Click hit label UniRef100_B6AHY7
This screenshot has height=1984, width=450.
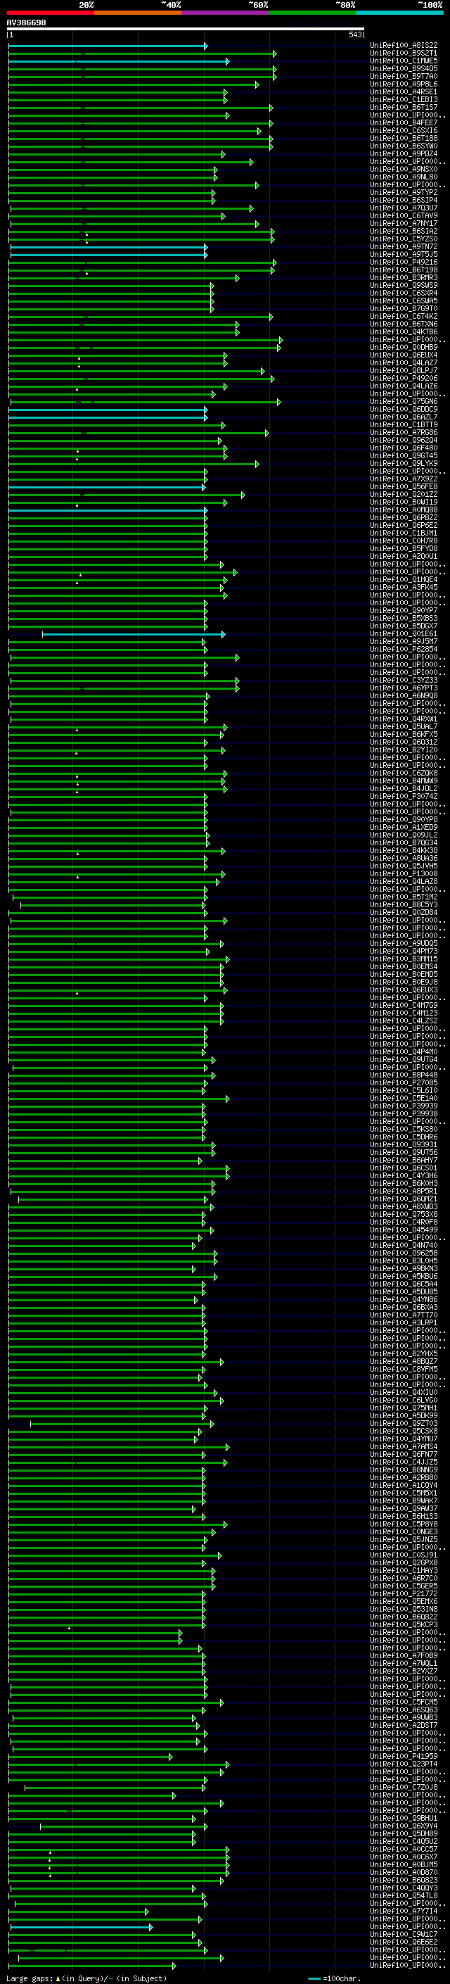click(404, 1160)
